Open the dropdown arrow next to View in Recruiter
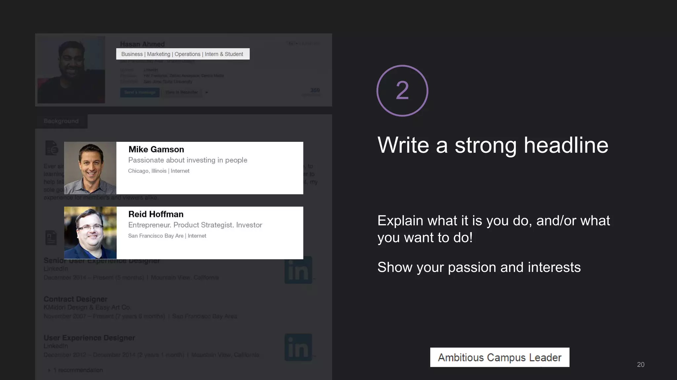This screenshot has width=677, height=380. click(x=207, y=93)
